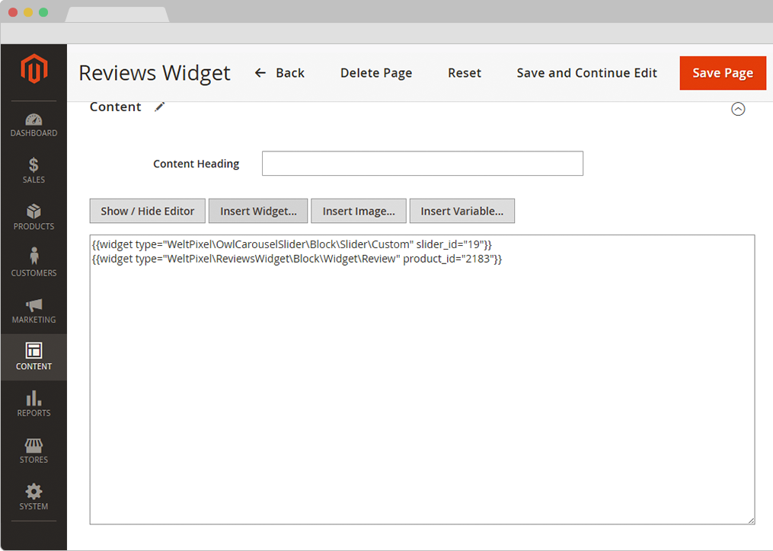The width and height of the screenshot is (773, 551).
Task: Open the Reports menu in sidebar
Action: (x=34, y=403)
